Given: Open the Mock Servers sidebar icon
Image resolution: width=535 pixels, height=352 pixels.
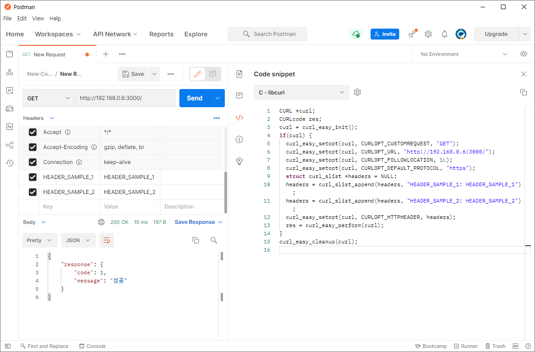Looking at the screenshot, I should point(10,109).
